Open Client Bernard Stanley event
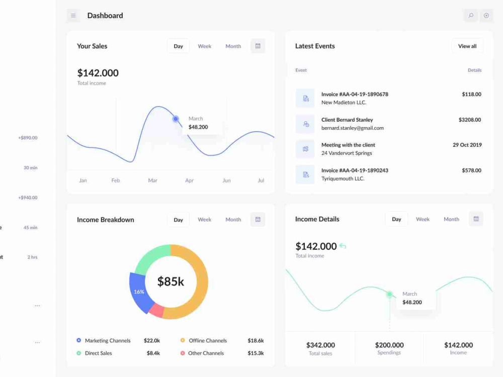The height and width of the screenshot is (377, 503). pyautogui.click(x=388, y=124)
